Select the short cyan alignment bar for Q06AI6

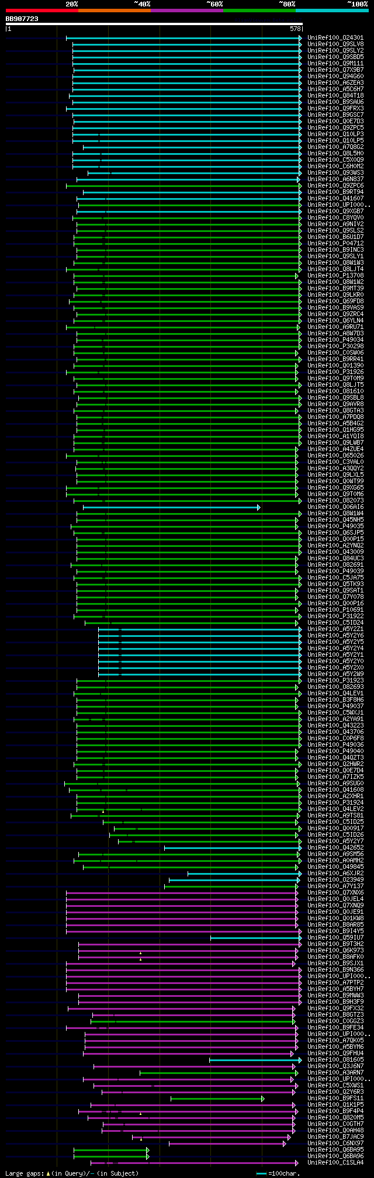pos(171,507)
